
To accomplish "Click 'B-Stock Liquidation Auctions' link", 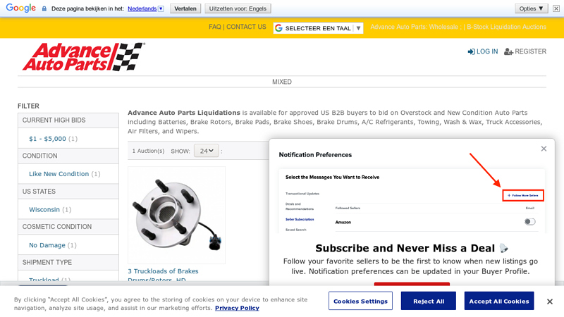I will [x=506, y=27].
